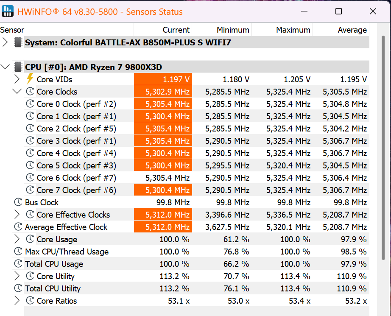391x316 pixels.
Task: Expand the Core Effective Clocks group
Action: pos(17,215)
